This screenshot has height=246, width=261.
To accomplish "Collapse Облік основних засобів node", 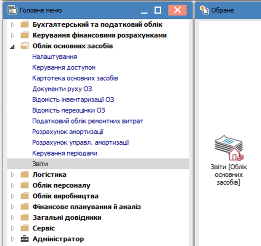I will 12,47.
